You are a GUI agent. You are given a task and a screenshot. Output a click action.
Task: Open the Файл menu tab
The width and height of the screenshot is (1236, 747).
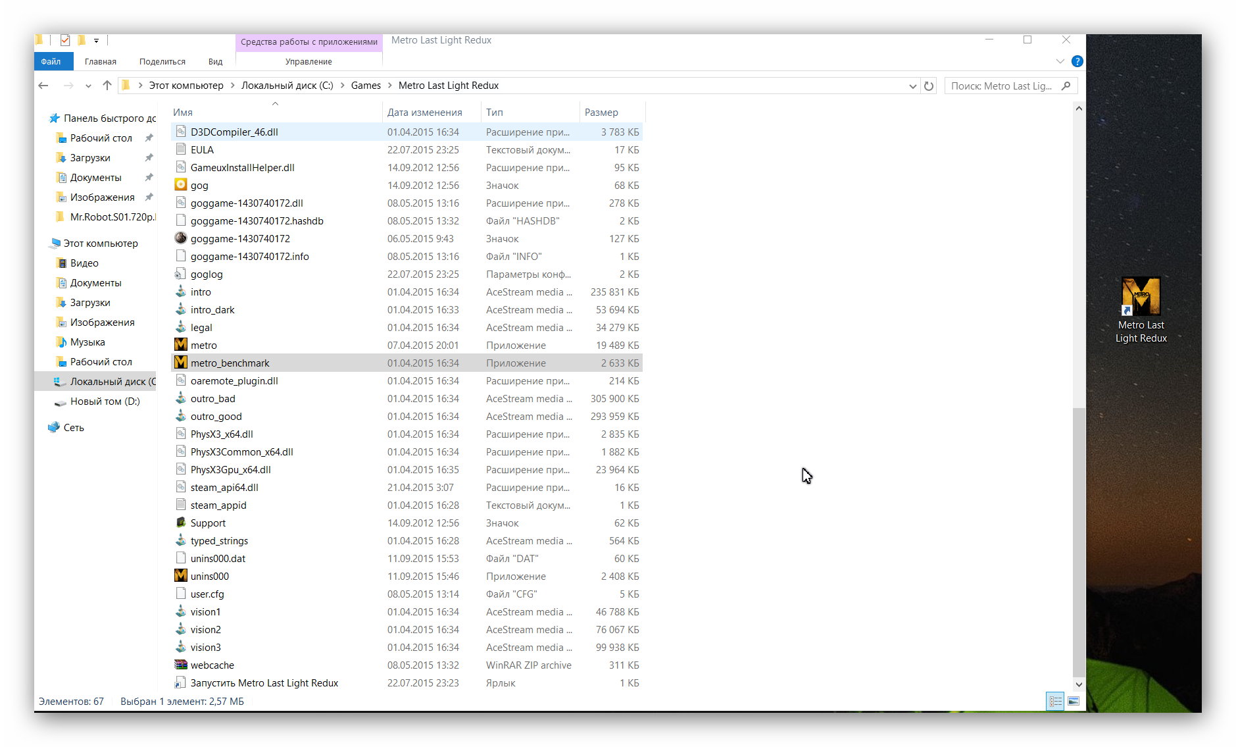[x=51, y=61]
